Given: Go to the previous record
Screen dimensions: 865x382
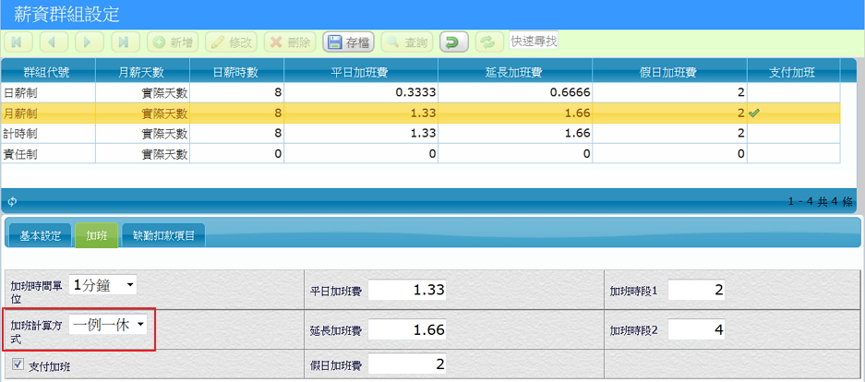Looking at the screenshot, I should (54, 42).
